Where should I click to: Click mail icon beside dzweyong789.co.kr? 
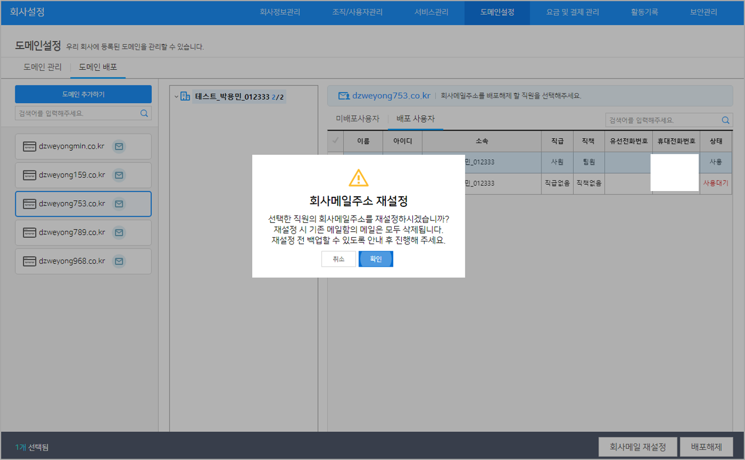click(x=119, y=233)
